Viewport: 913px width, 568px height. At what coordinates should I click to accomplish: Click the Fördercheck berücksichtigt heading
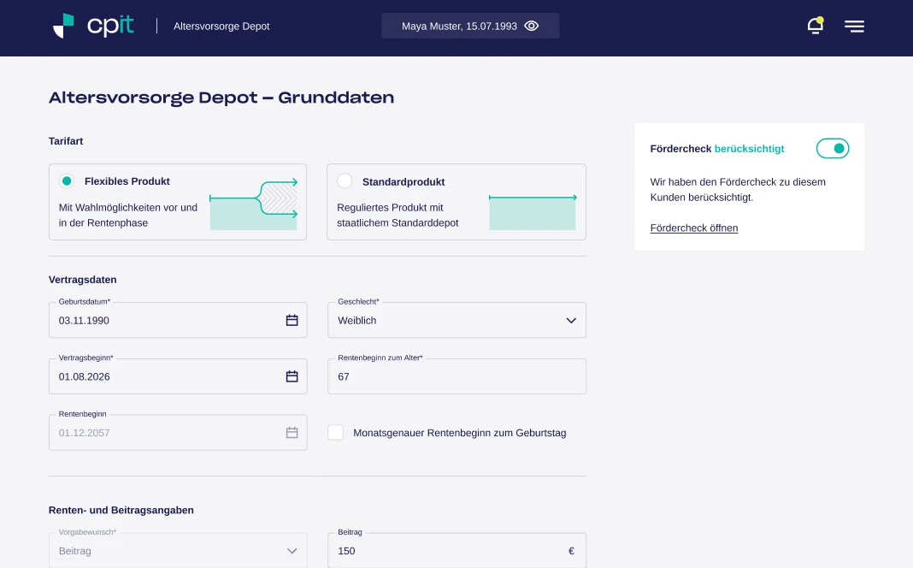[717, 149]
